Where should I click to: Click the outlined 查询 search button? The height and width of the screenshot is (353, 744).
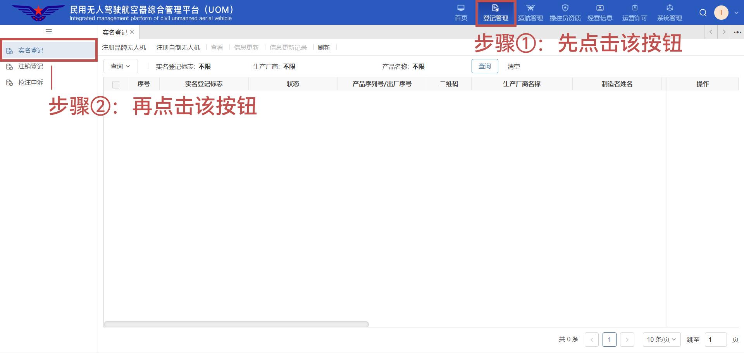[x=484, y=66]
